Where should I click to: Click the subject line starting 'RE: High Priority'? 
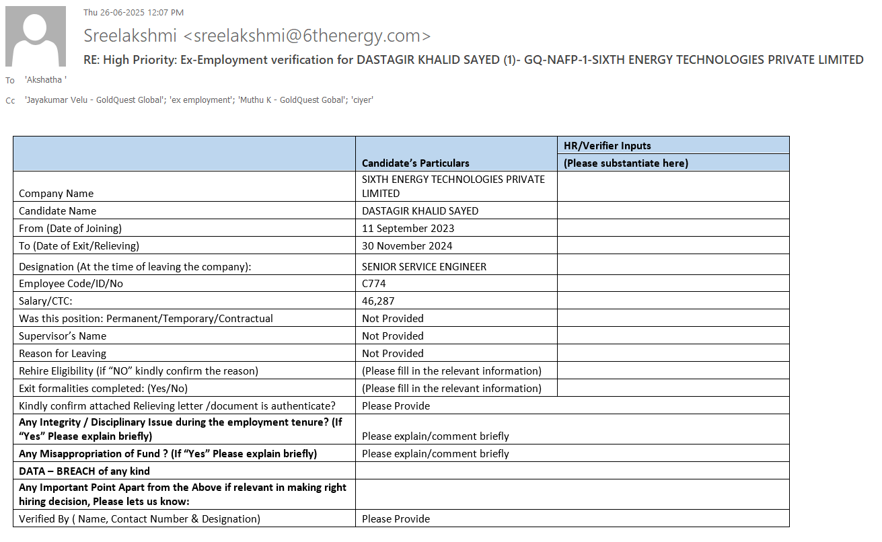click(474, 60)
